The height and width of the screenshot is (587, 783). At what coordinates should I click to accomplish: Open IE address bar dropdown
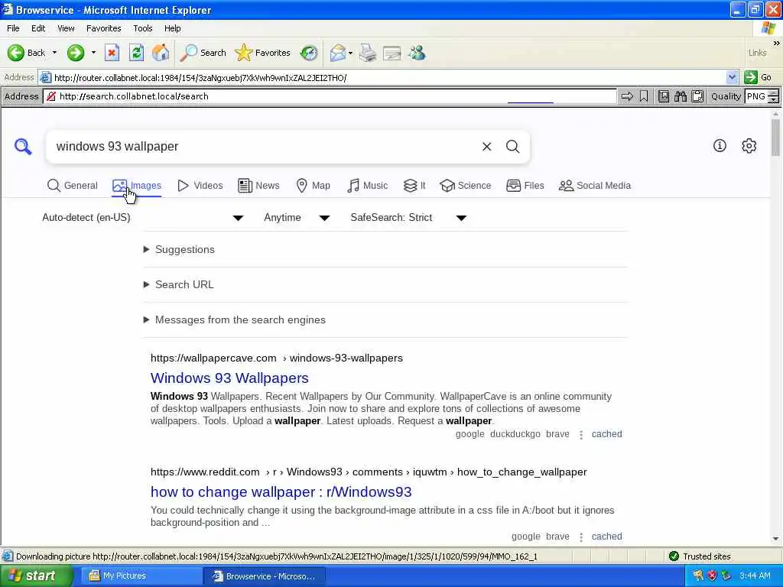click(x=732, y=77)
